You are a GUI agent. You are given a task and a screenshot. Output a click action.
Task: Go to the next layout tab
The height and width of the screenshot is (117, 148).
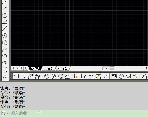(x=22, y=68)
